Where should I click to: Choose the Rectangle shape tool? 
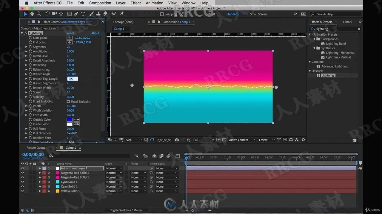click(70, 14)
